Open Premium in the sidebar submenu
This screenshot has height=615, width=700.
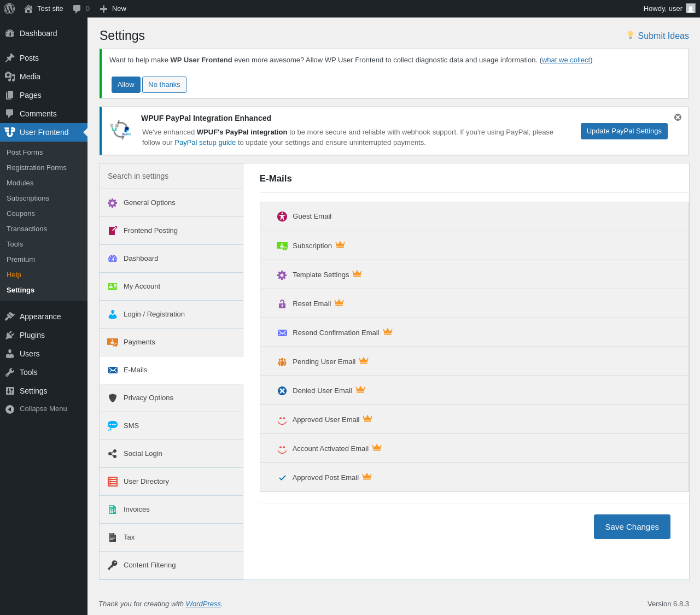[44, 259]
